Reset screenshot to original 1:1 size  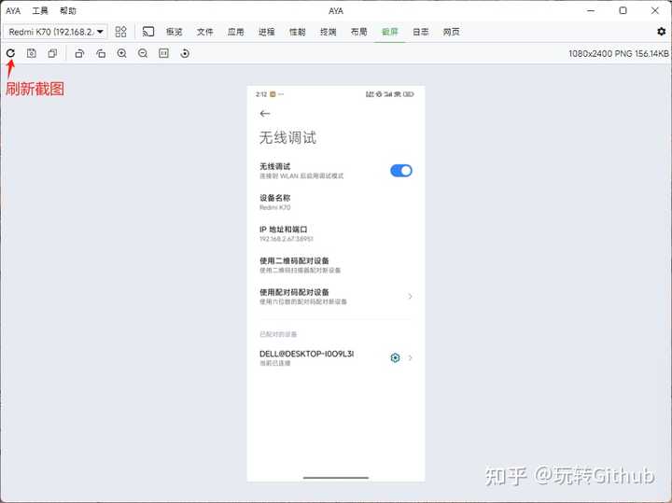point(163,53)
